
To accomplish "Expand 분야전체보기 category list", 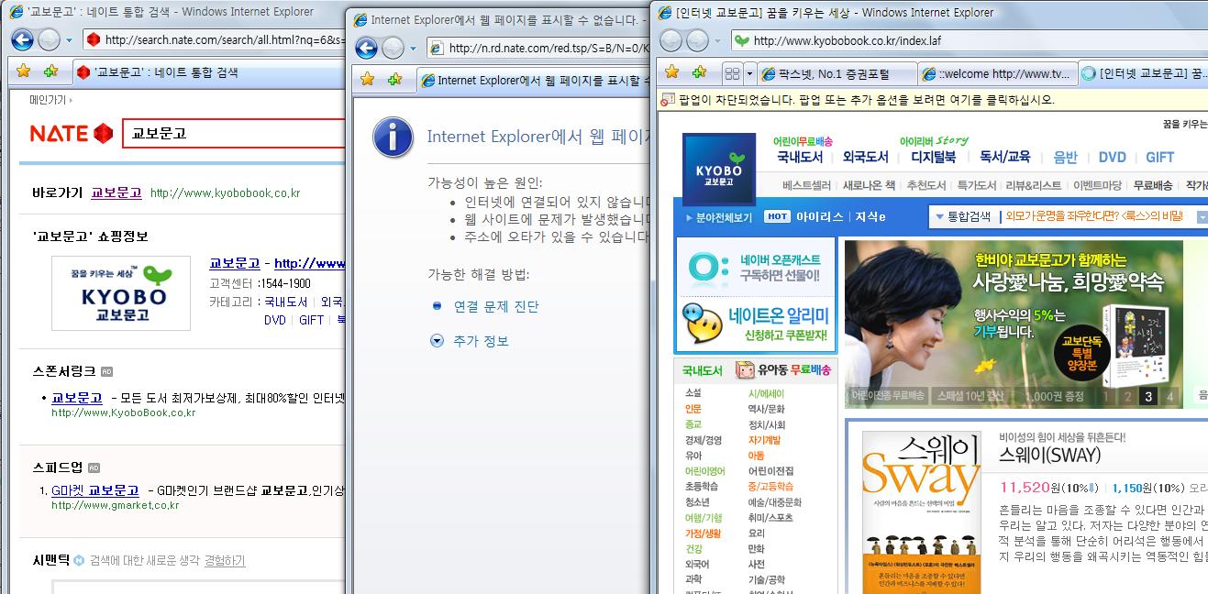I will point(719,217).
